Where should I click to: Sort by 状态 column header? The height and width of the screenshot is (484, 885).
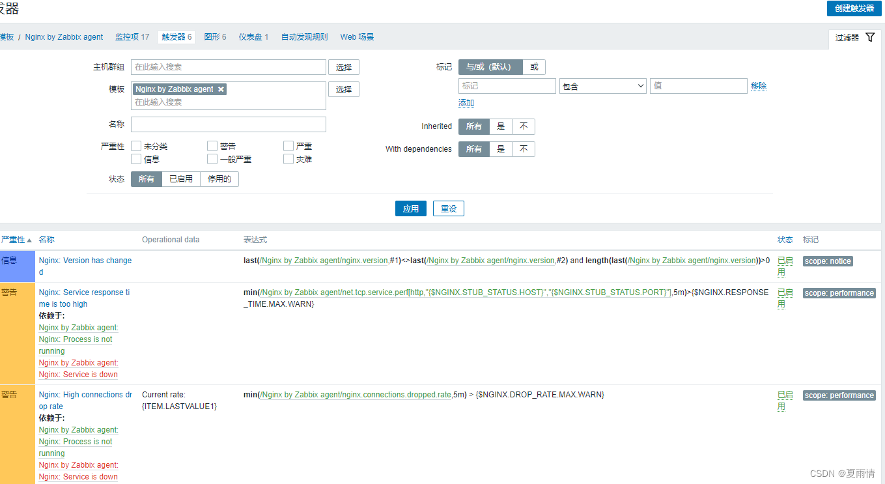[785, 240]
